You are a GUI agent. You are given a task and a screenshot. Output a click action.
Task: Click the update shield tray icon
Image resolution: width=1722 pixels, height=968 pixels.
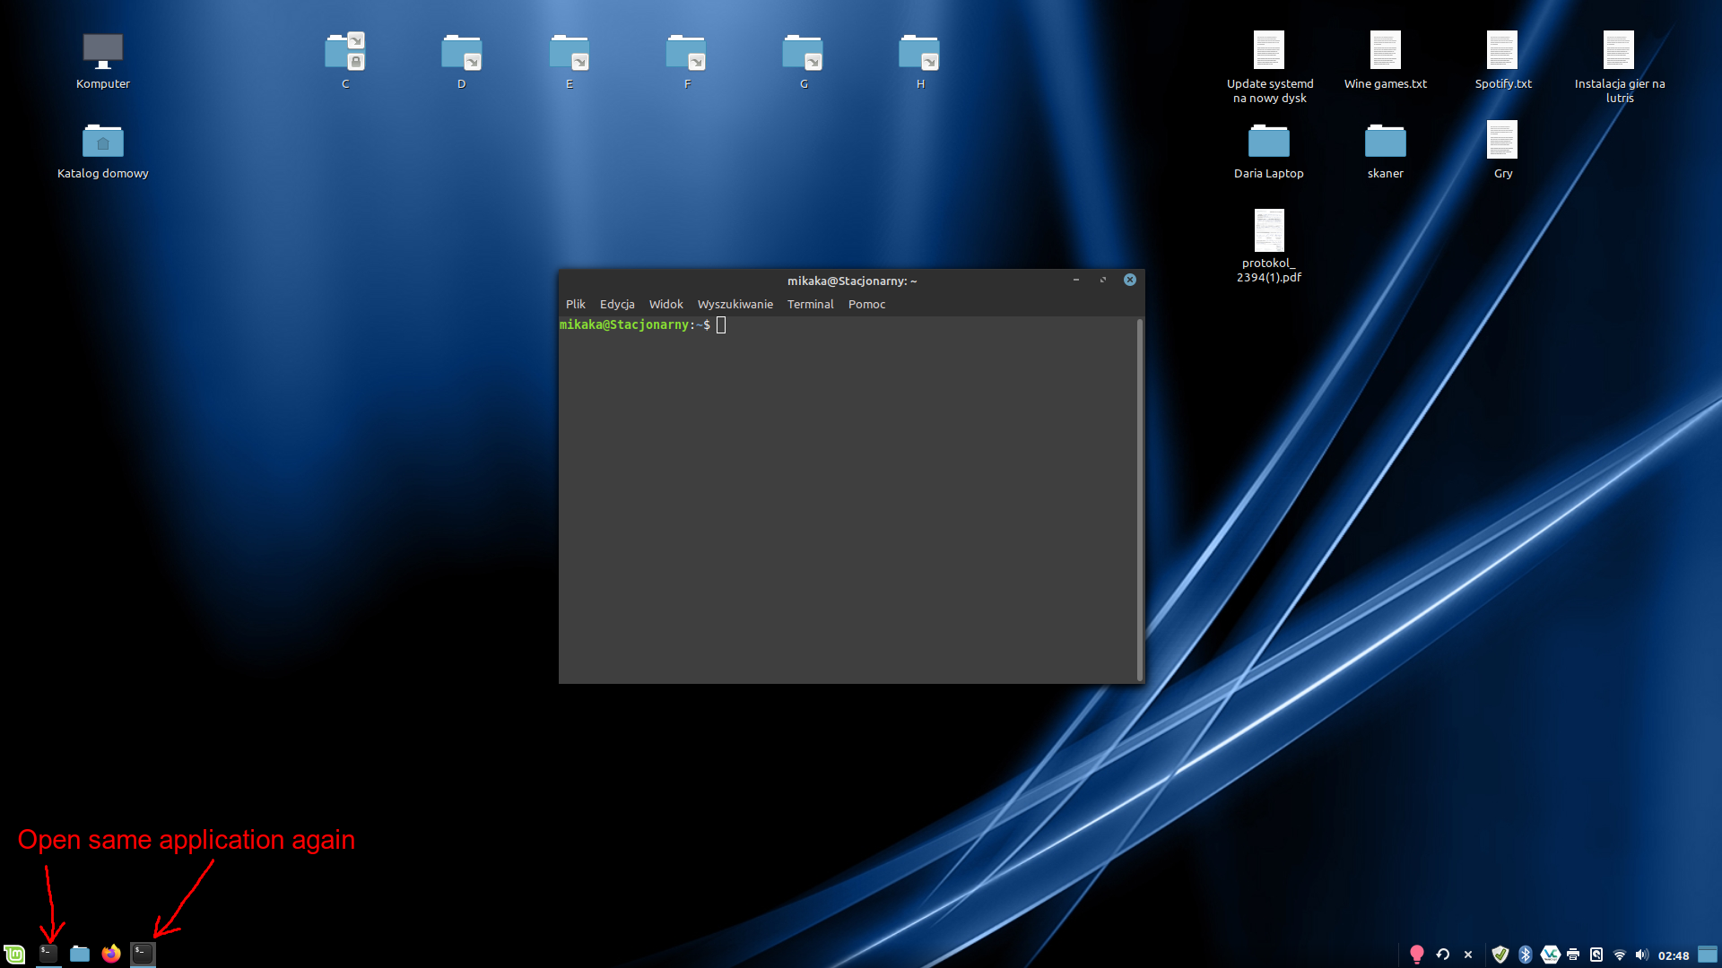pyautogui.click(x=1500, y=954)
